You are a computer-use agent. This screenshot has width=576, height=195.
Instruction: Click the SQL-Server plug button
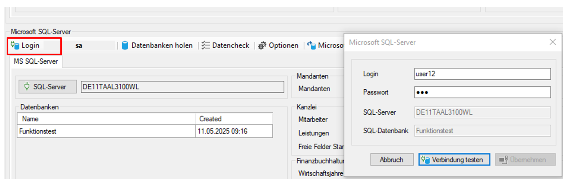tap(47, 87)
